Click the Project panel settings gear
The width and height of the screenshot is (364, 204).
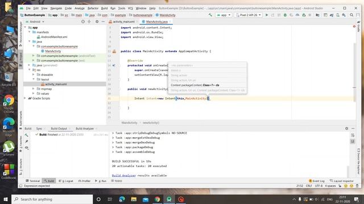(97, 22)
